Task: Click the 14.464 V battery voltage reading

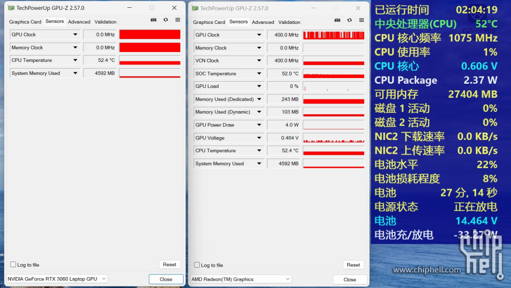Action: click(476, 221)
